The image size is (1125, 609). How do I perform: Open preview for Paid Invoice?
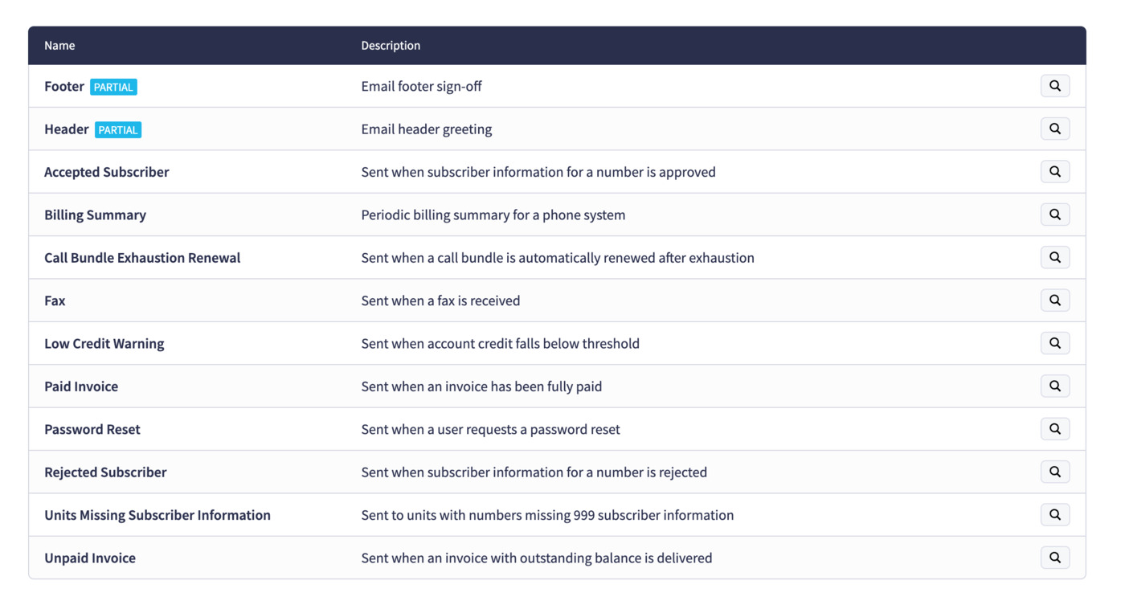tap(1055, 386)
